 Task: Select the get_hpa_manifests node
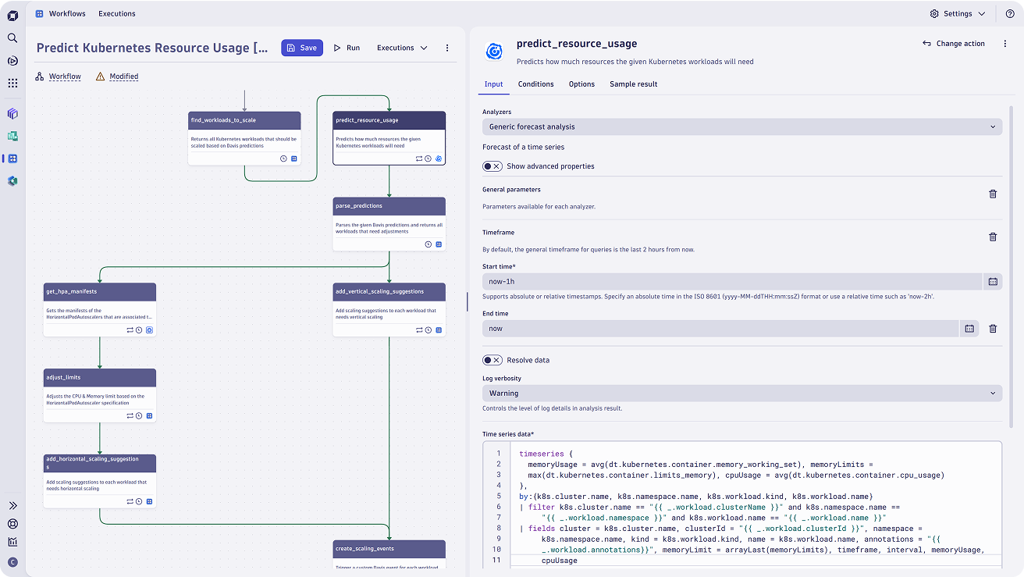click(100, 309)
